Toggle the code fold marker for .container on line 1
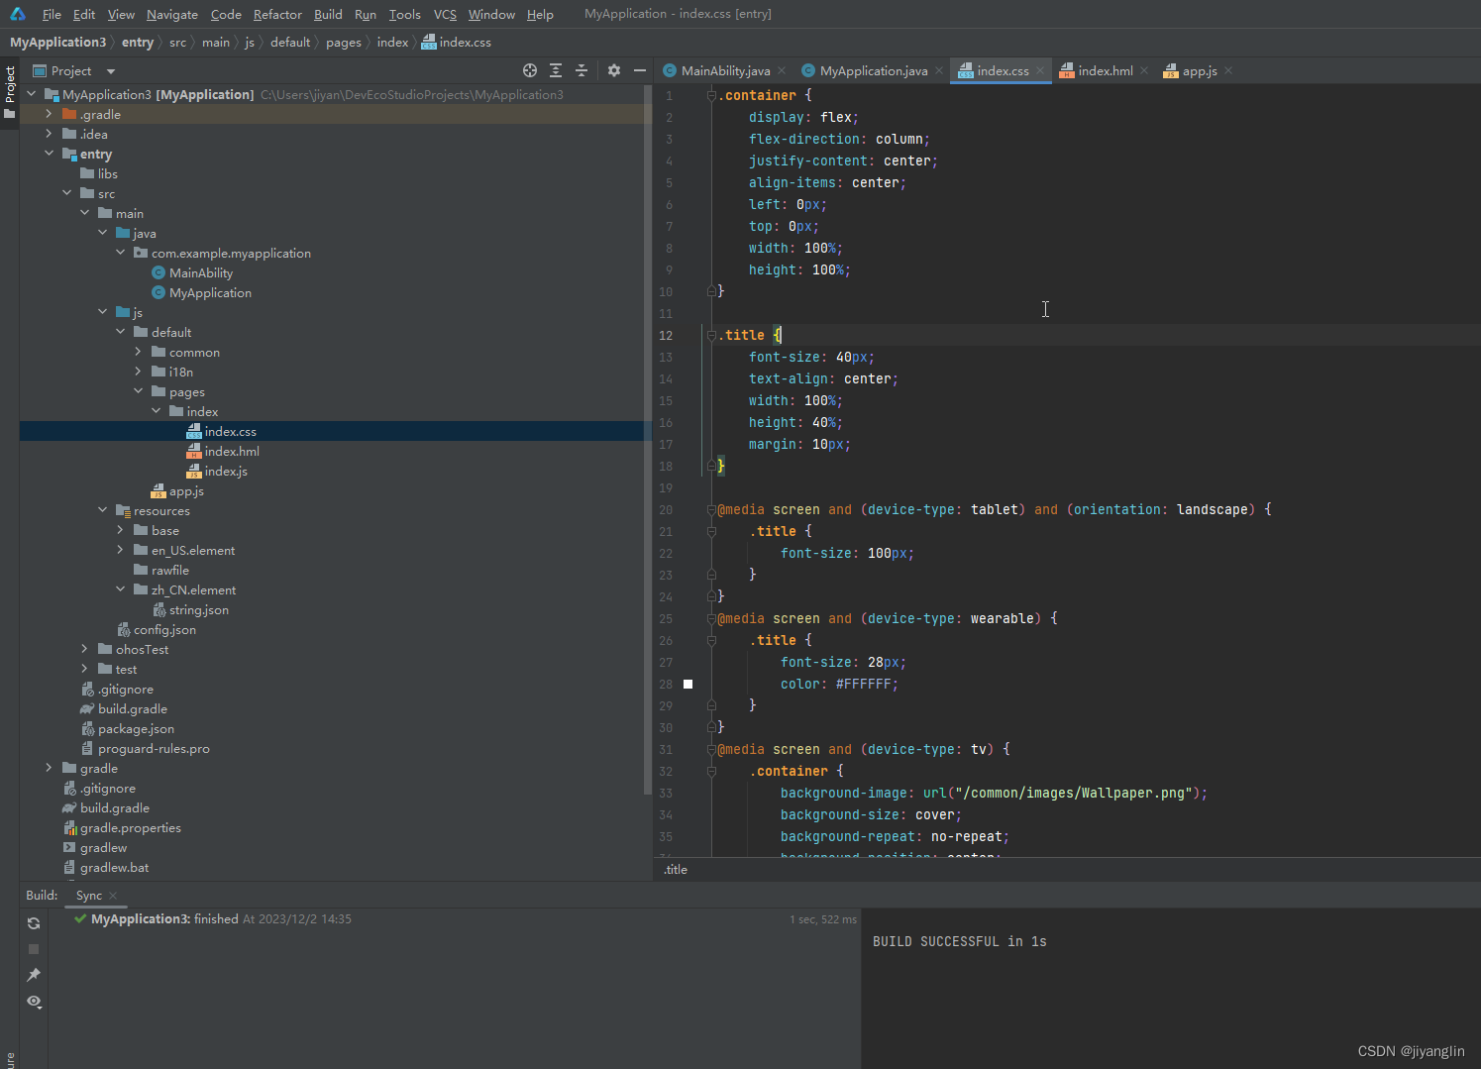The width and height of the screenshot is (1481, 1069). click(x=711, y=95)
